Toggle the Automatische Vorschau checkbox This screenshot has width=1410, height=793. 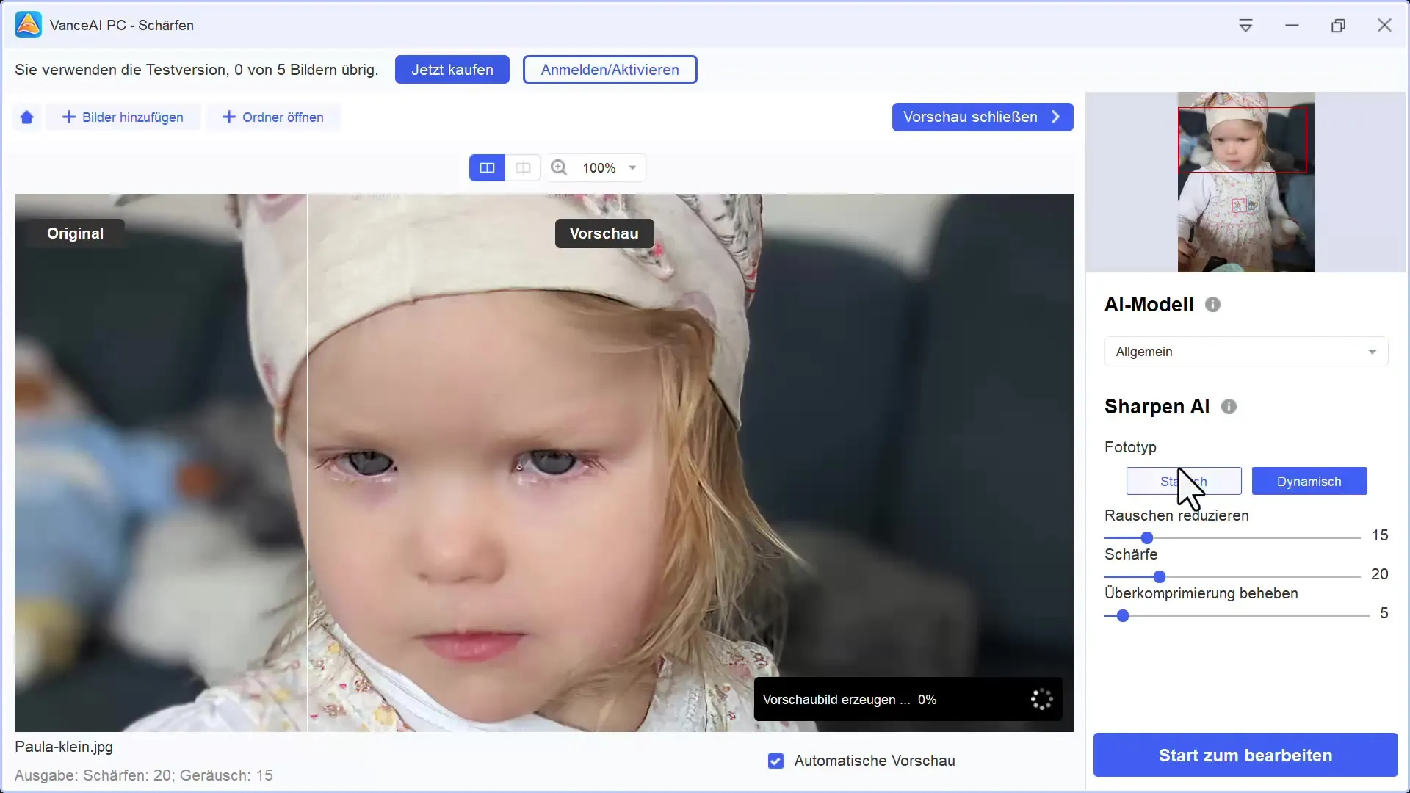(x=775, y=761)
